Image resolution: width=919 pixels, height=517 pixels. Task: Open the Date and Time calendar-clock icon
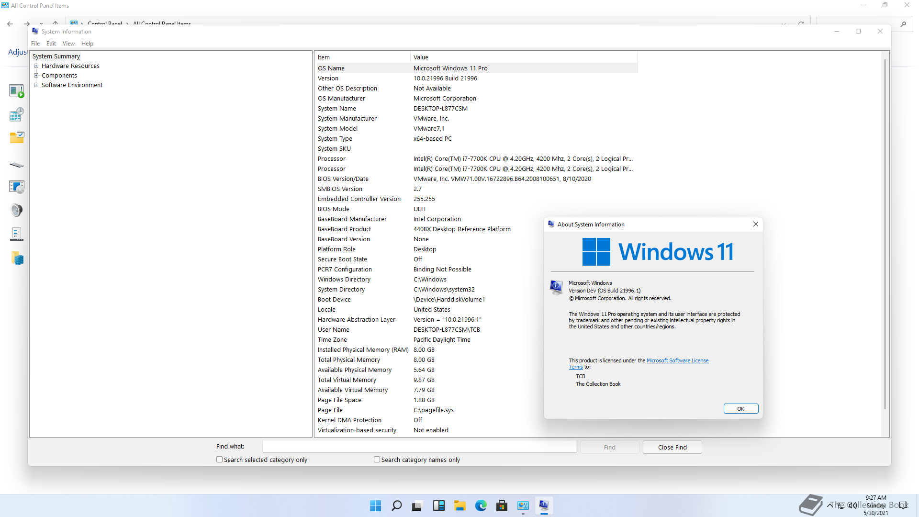pyautogui.click(x=17, y=114)
